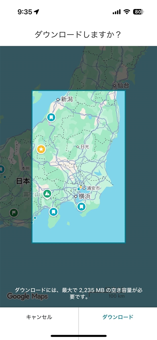Tap the 新潟 city label

tap(67, 99)
